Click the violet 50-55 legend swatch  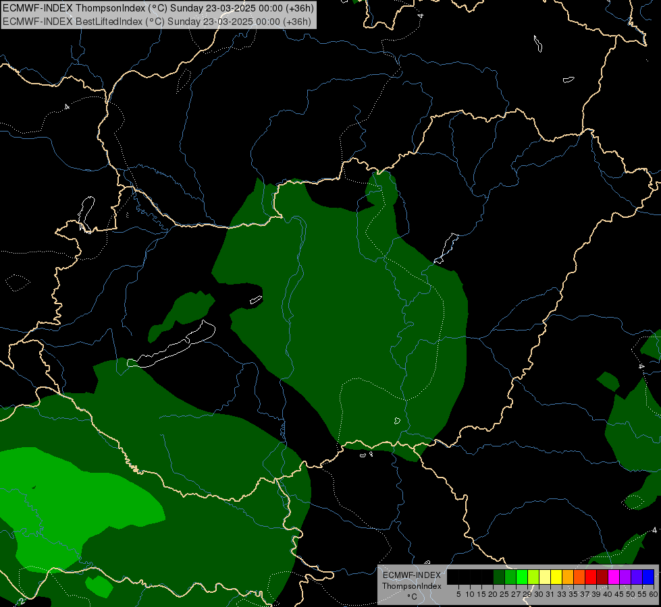[637, 577]
